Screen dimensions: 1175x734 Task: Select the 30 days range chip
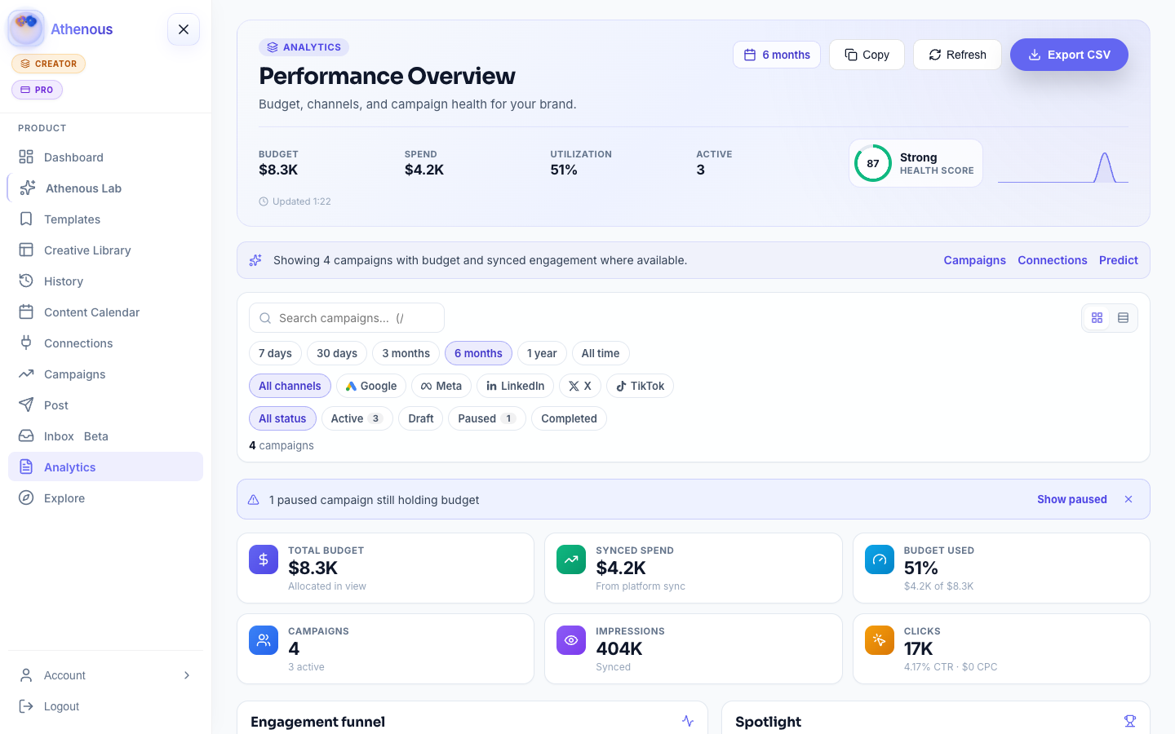tap(337, 353)
